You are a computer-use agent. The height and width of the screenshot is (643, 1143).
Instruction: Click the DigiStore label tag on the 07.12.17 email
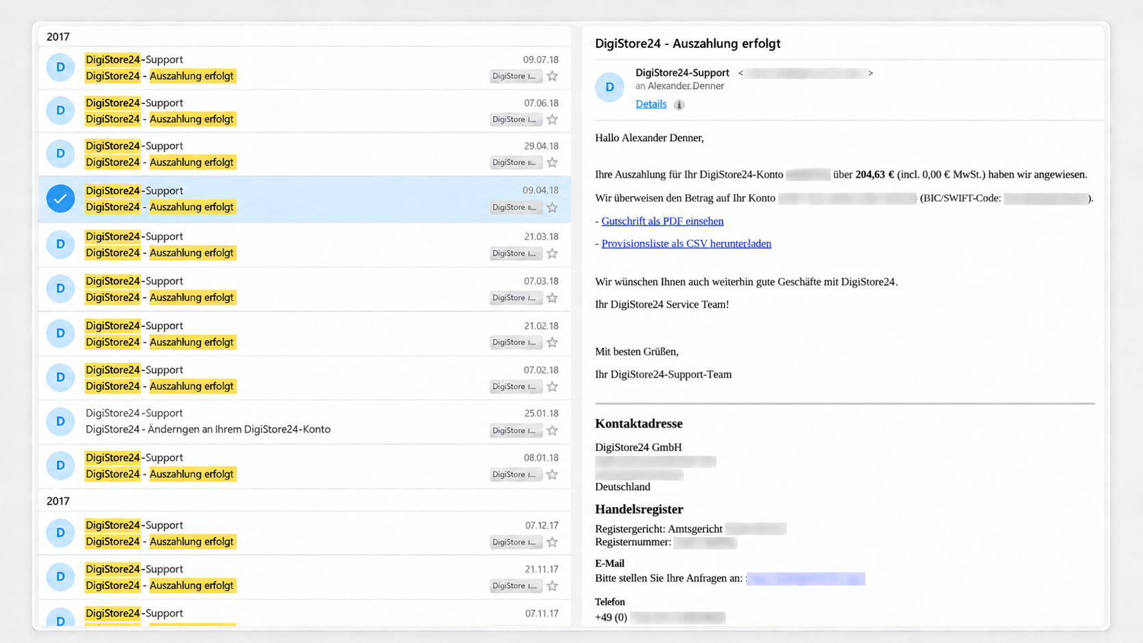(x=515, y=542)
